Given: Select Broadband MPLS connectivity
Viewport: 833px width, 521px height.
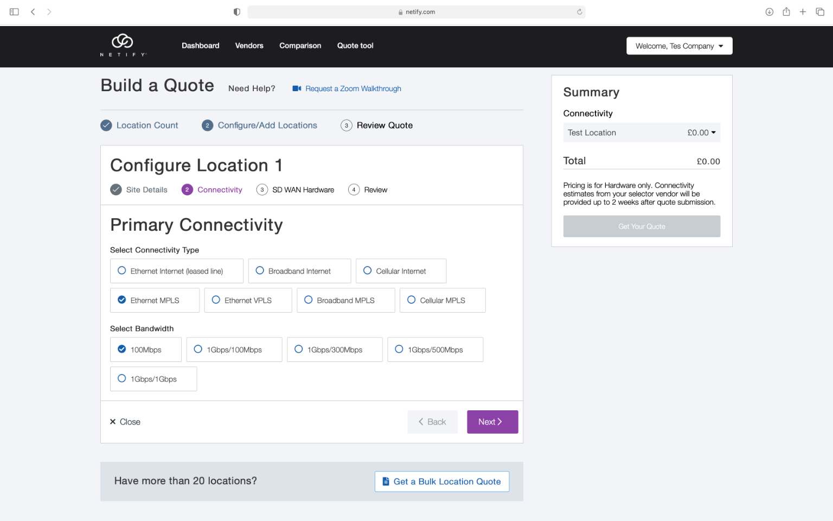Looking at the screenshot, I should coord(345,300).
